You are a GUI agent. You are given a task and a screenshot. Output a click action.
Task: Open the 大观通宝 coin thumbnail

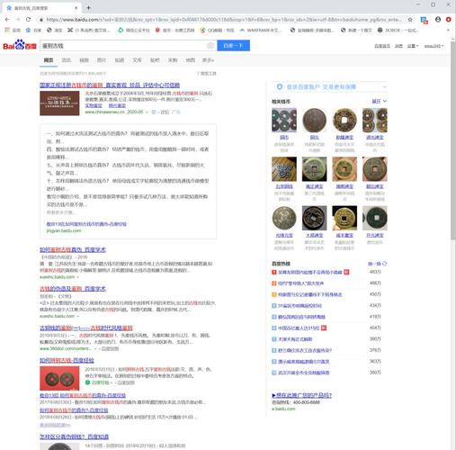coord(315,218)
